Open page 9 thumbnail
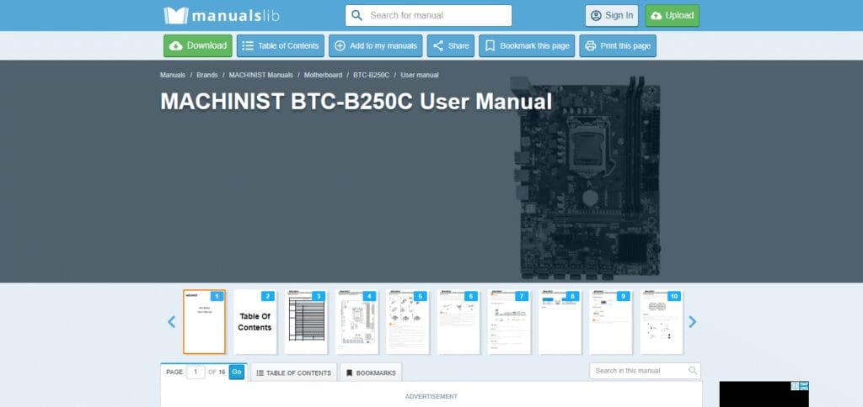 610,322
